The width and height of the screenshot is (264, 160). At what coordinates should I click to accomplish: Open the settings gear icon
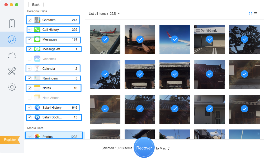coord(12,87)
